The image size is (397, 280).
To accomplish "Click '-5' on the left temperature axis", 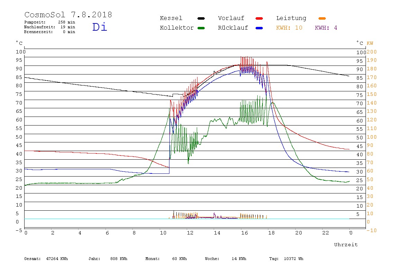I will [x=19, y=230].
